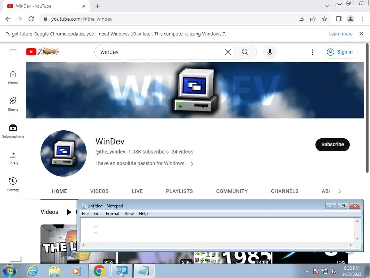The width and height of the screenshot is (370, 278).
Task: Click the Notepad horizontal scrollbar right arrow
Action: 351,245
